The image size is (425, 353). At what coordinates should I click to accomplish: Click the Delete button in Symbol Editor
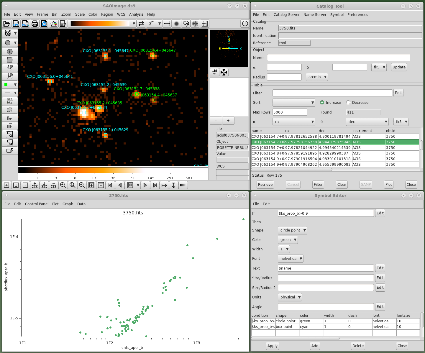(x=358, y=346)
